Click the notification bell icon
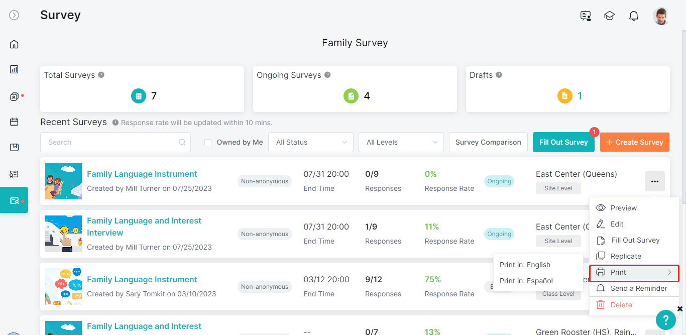 pyautogui.click(x=634, y=16)
